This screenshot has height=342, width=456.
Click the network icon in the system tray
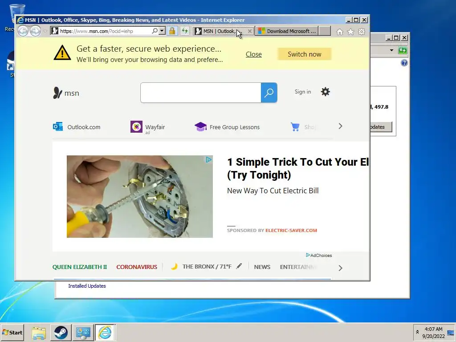pyautogui.click(x=451, y=332)
